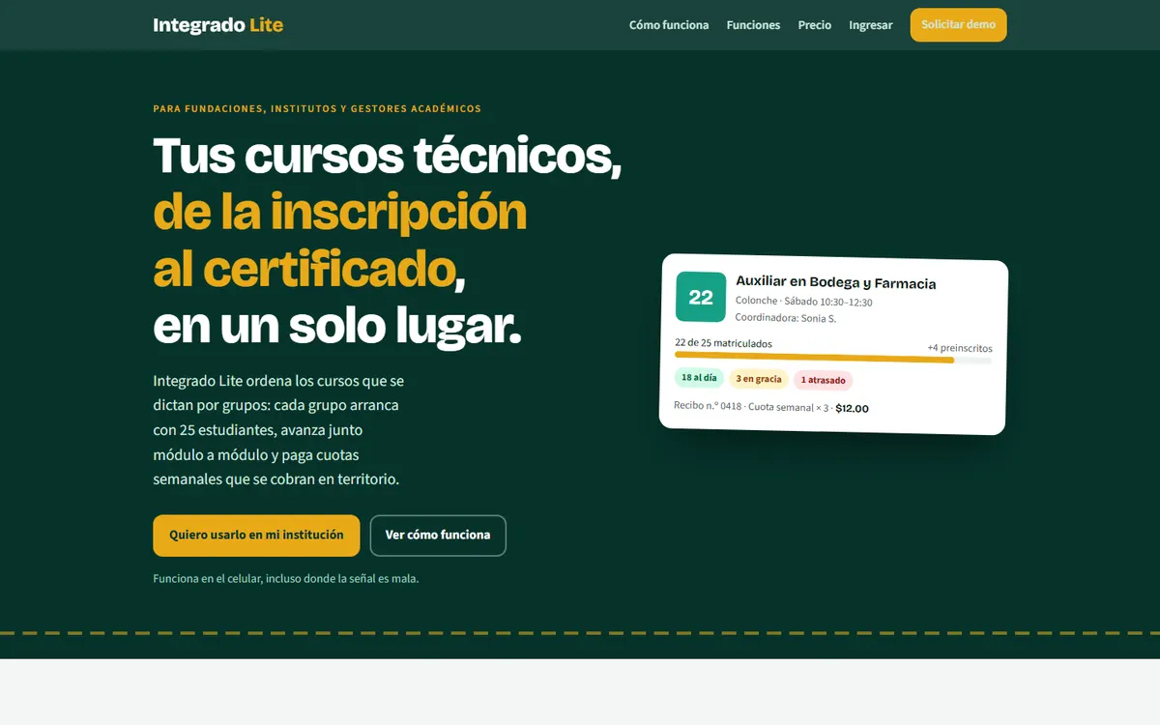This screenshot has height=725, width=1160.
Task: Click the 3 en gracia status pill
Action: [759, 379]
